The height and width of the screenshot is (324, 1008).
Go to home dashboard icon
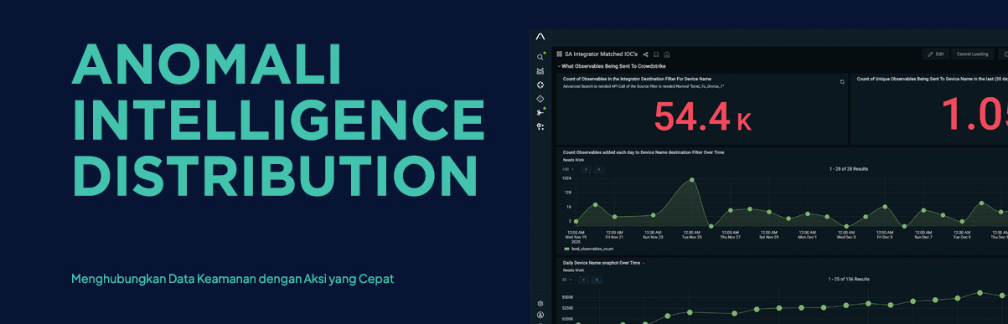pos(667,54)
